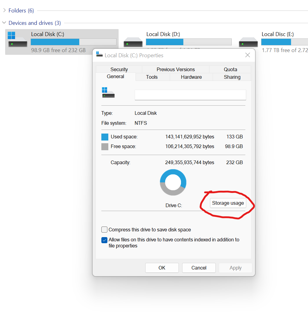Enable Compress this drive to save disk space
The width and height of the screenshot is (308, 321).
[x=104, y=230]
